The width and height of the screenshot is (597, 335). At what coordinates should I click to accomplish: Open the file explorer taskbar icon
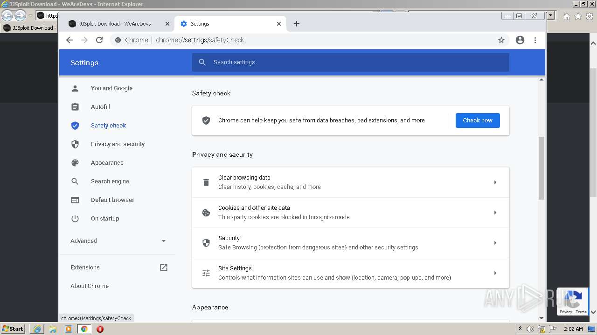[53, 329]
